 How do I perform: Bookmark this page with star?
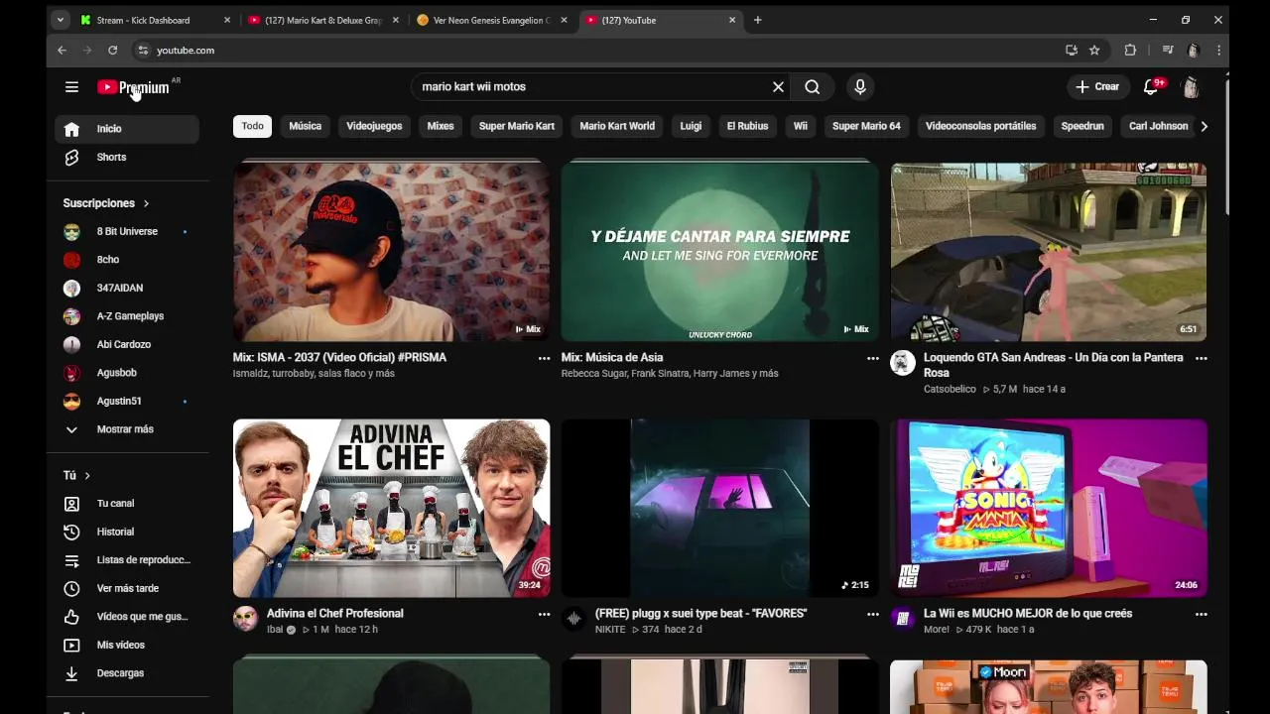[1094, 51]
